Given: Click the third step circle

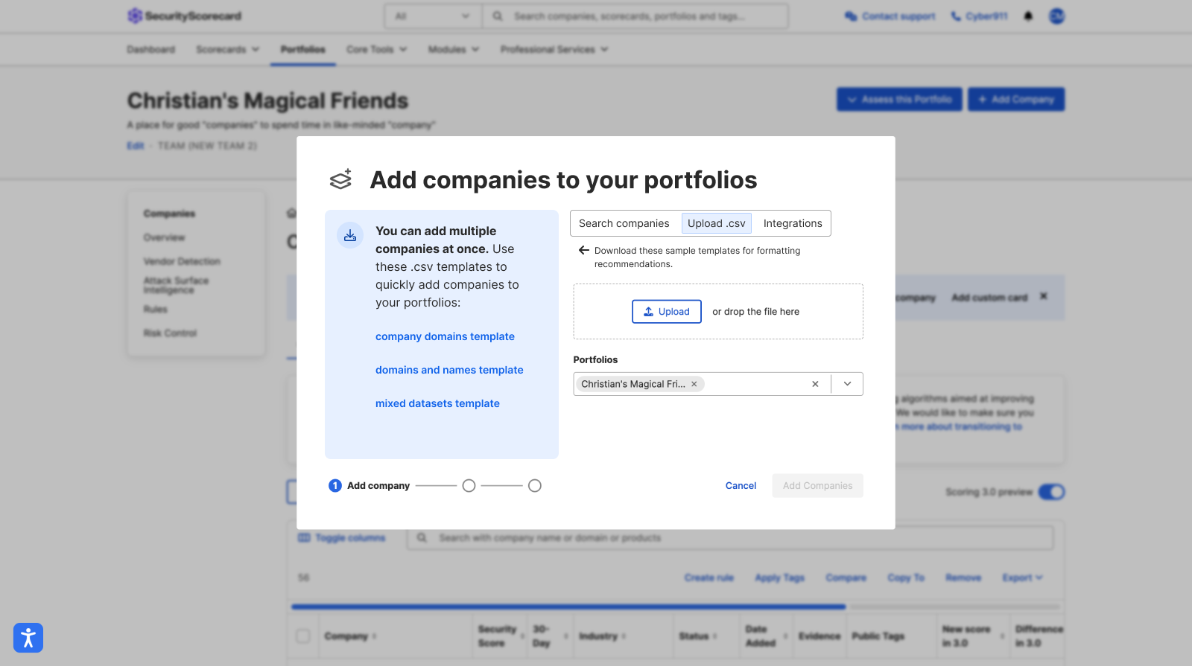Looking at the screenshot, I should click(535, 486).
